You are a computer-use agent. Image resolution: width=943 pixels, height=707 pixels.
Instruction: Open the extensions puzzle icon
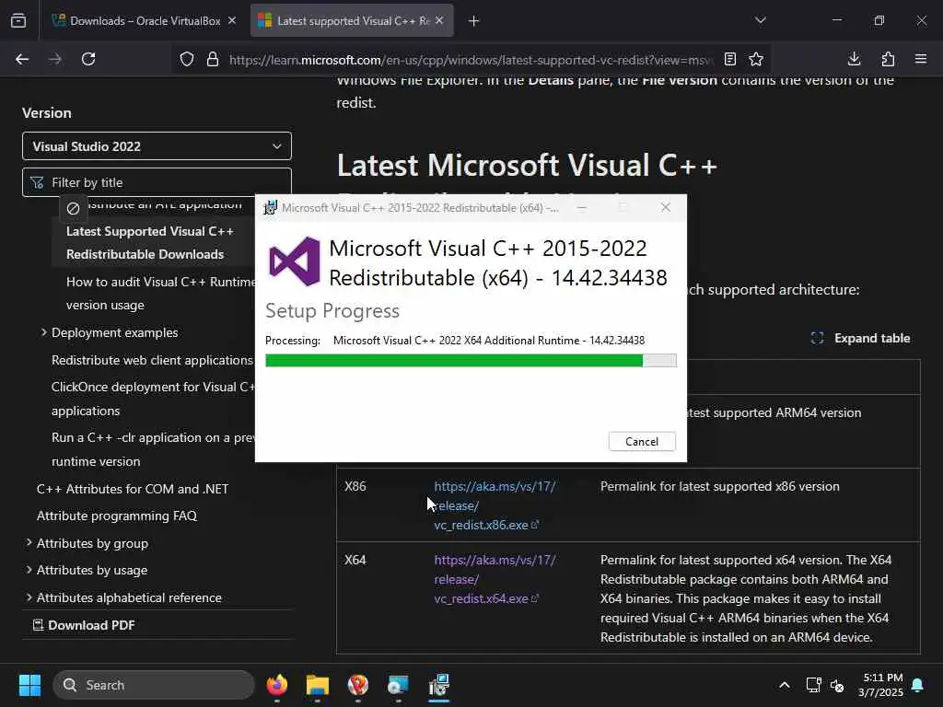(x=888, y=59)
